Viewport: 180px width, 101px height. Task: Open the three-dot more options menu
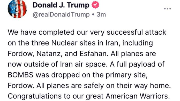click(168, 9)
